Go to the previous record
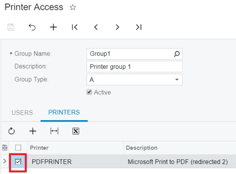The image size is (236, 174). click(x=96, y=27)
